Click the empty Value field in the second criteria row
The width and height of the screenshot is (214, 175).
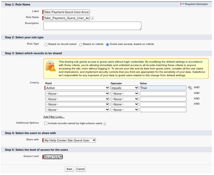[163, 94]
